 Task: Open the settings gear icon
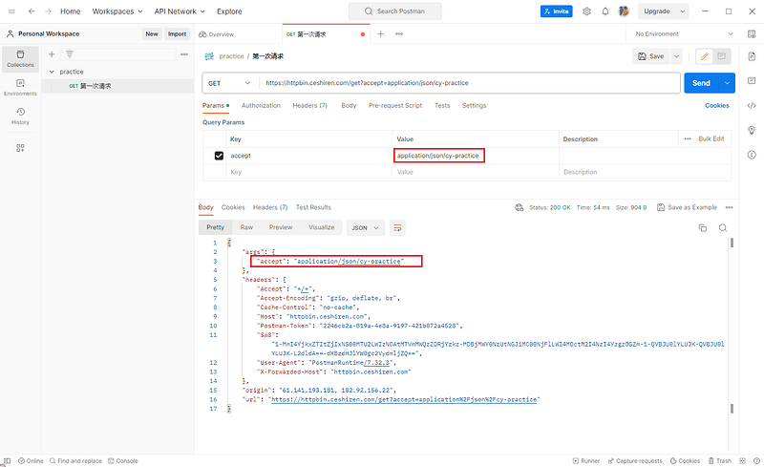tap(586, 11)
